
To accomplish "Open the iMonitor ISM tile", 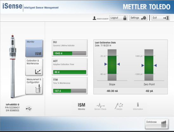I will click(34, 48).
